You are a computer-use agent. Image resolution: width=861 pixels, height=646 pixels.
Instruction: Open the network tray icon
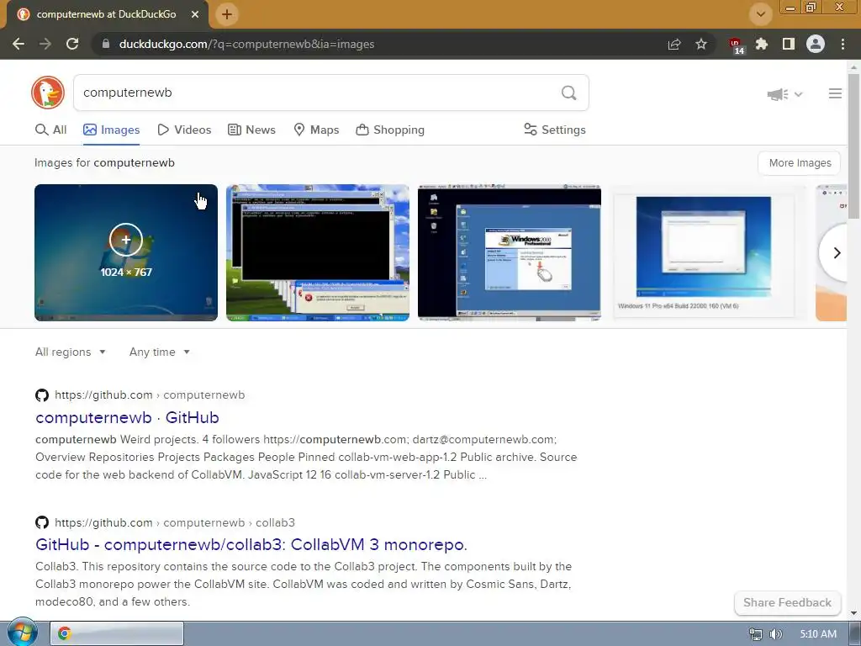[756, 634]
